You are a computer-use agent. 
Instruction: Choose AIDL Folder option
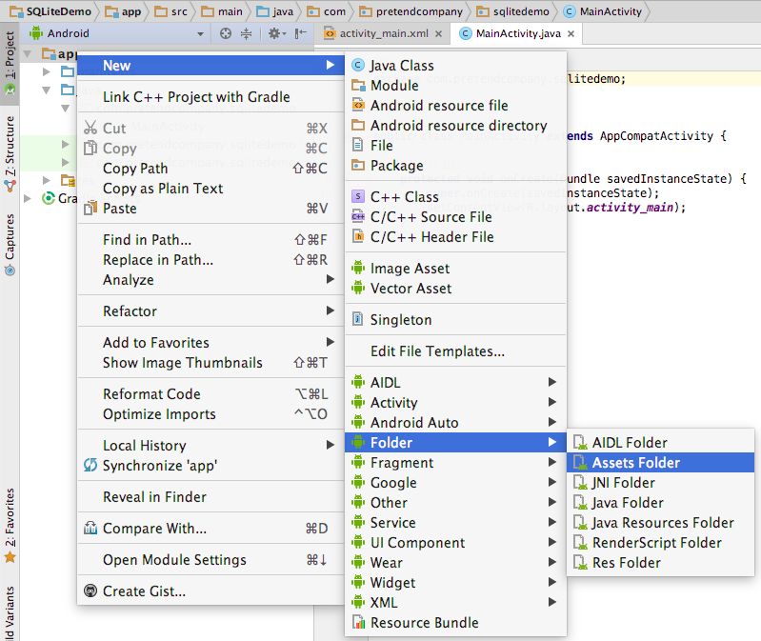coord(660,443)
